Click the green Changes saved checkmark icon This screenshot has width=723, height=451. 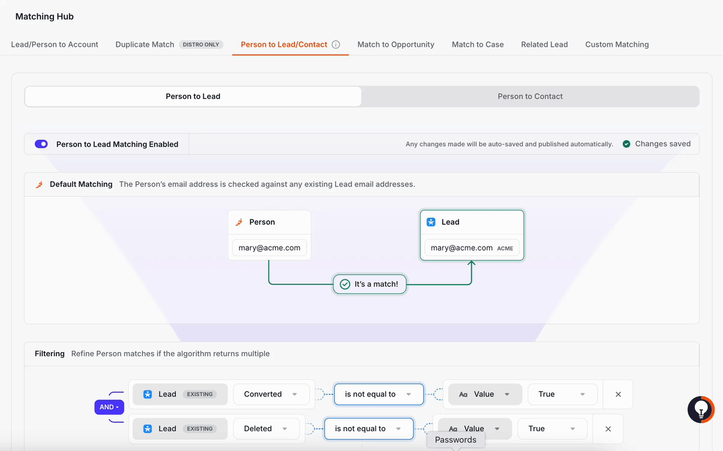pyautogui.click(x=626, y=144)
